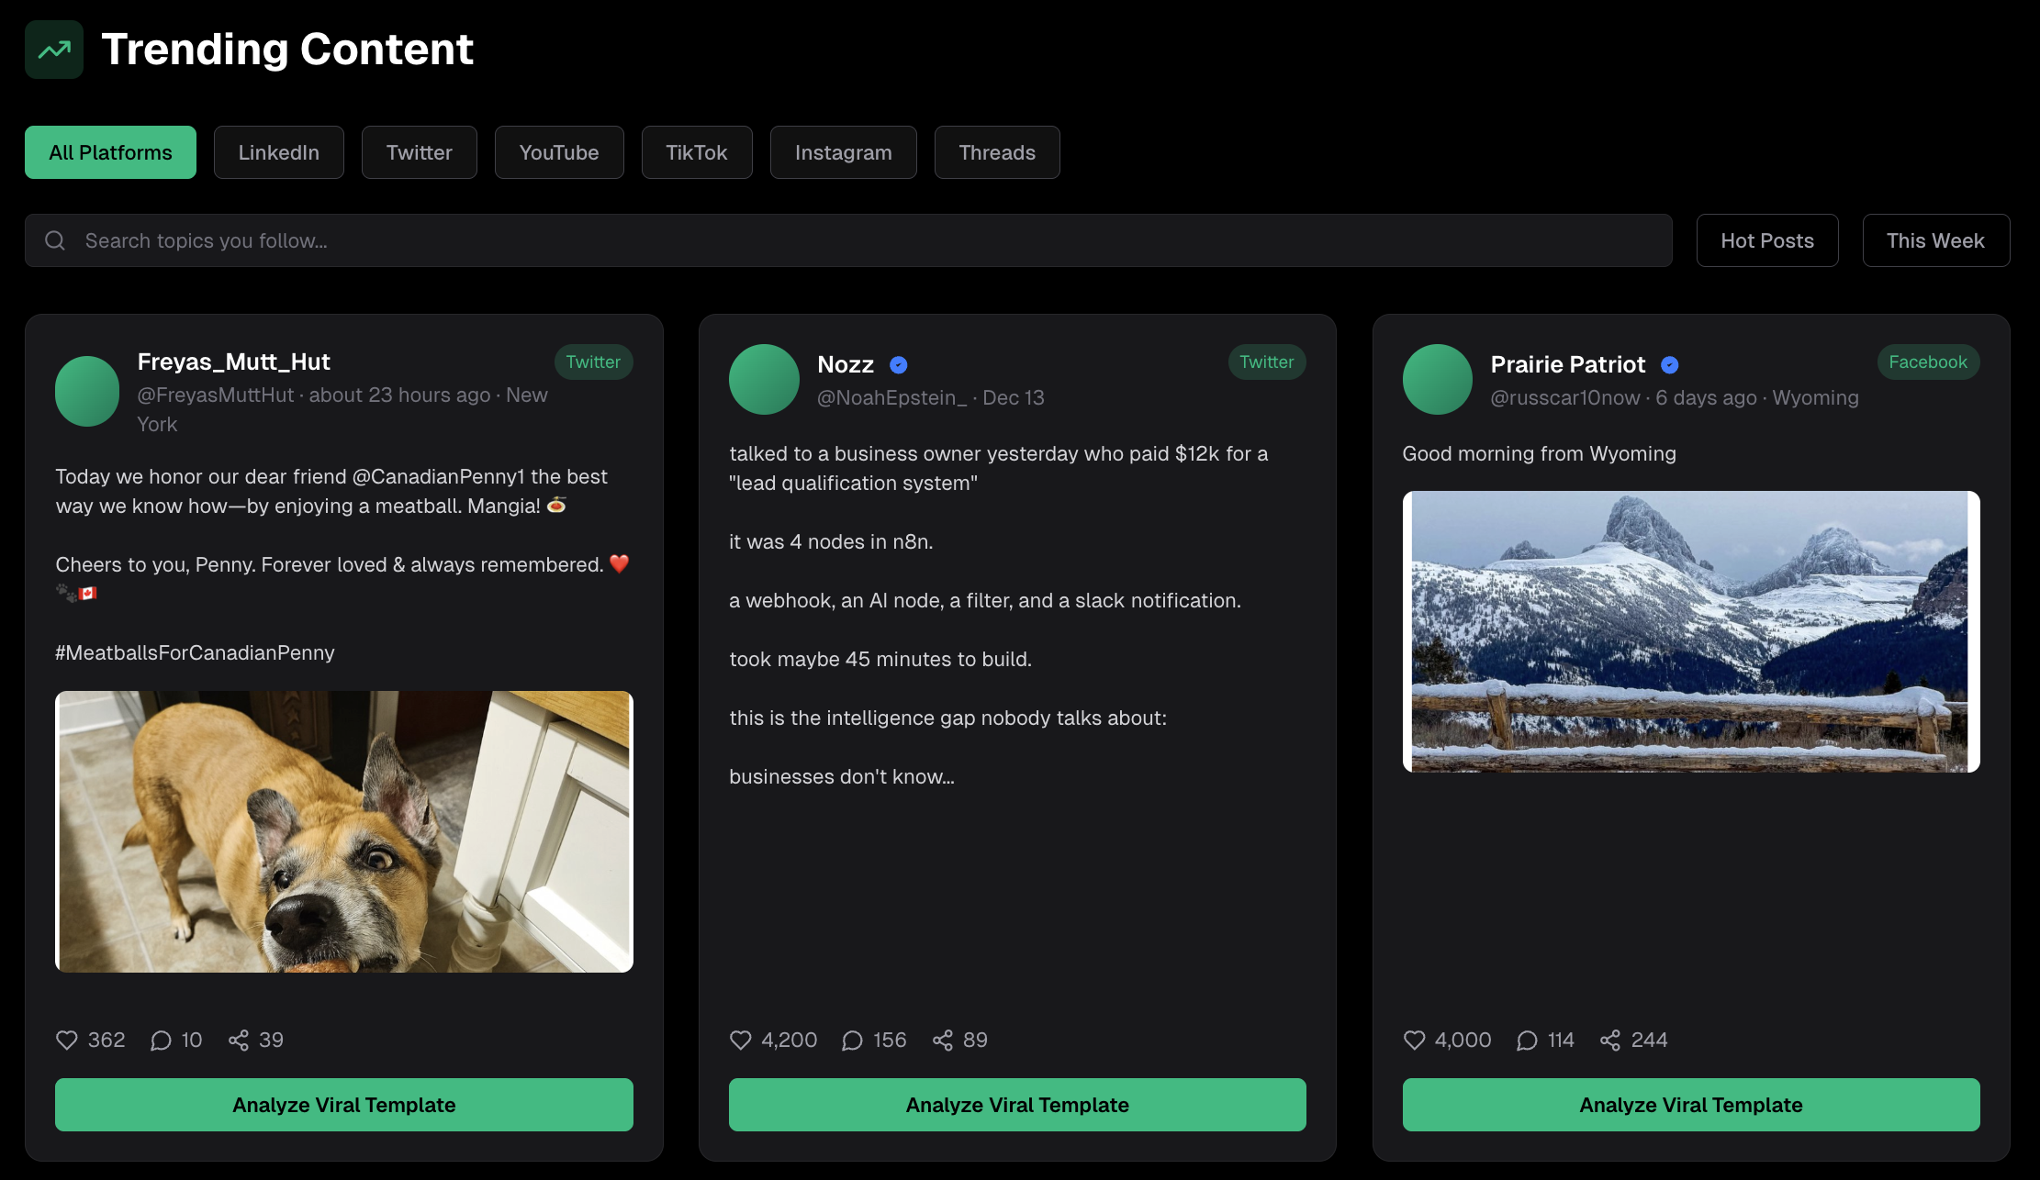2040x1180 pixels.
Task: Toggle the This Week filter
Action: pos(1935,239)
